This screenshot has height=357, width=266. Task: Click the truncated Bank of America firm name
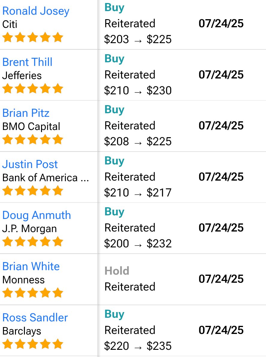point(46,178)
